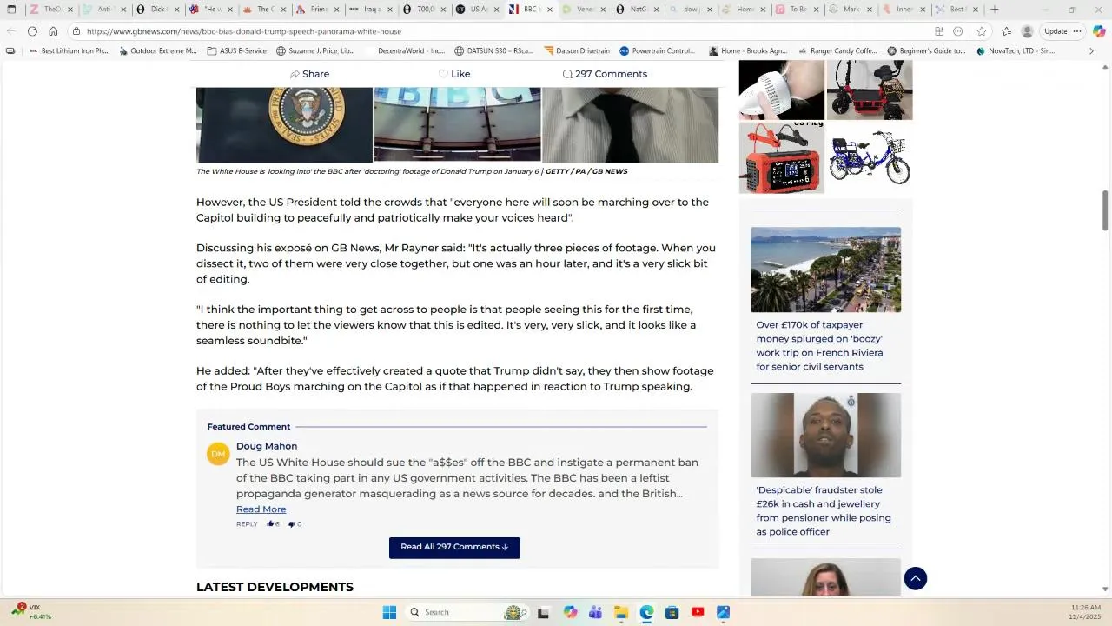Open a new tab with plus button
Image resolution: width=1112 pixels, height=626 pixels.
pyautogui.click(x=995, y=10)
